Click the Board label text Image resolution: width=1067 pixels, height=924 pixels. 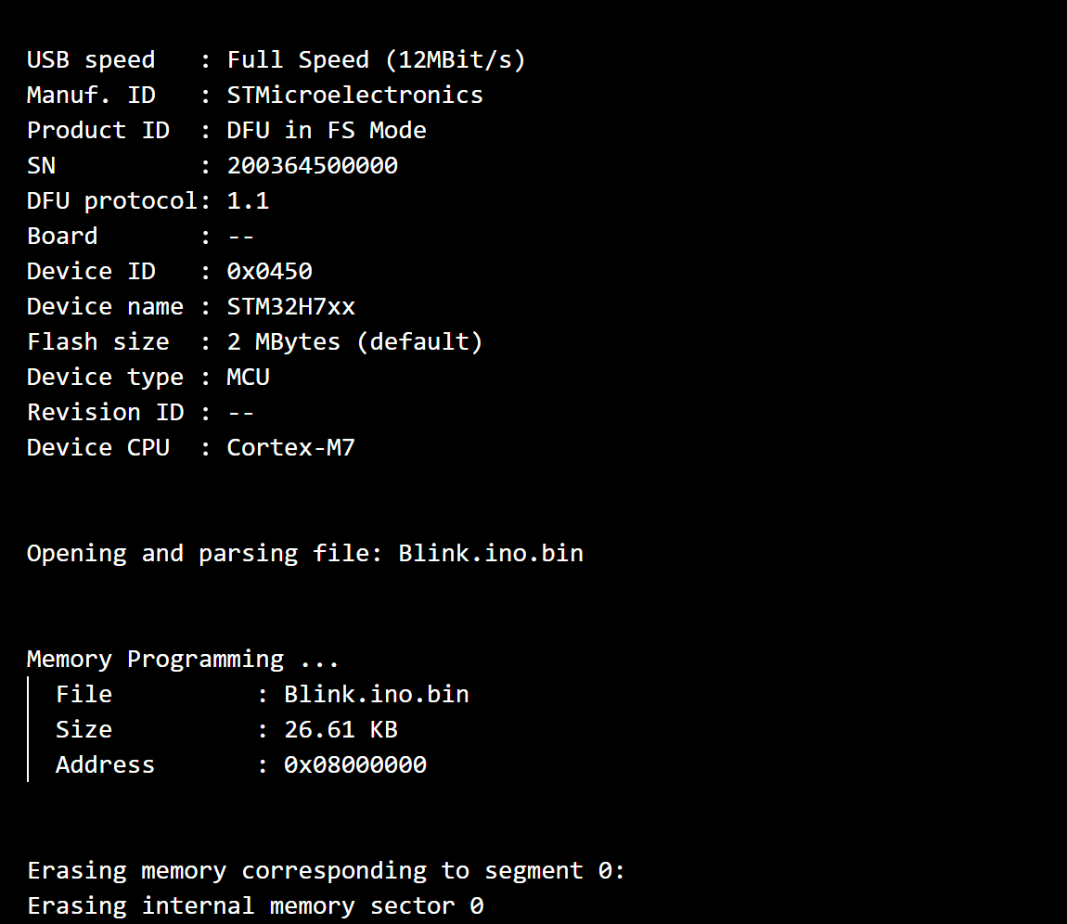62,237
